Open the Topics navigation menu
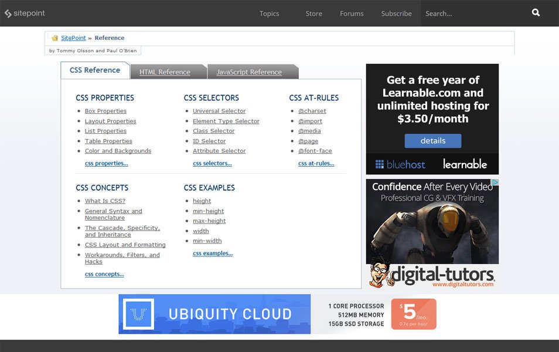This screenshot has height=352, width=559. coord(269,13)
